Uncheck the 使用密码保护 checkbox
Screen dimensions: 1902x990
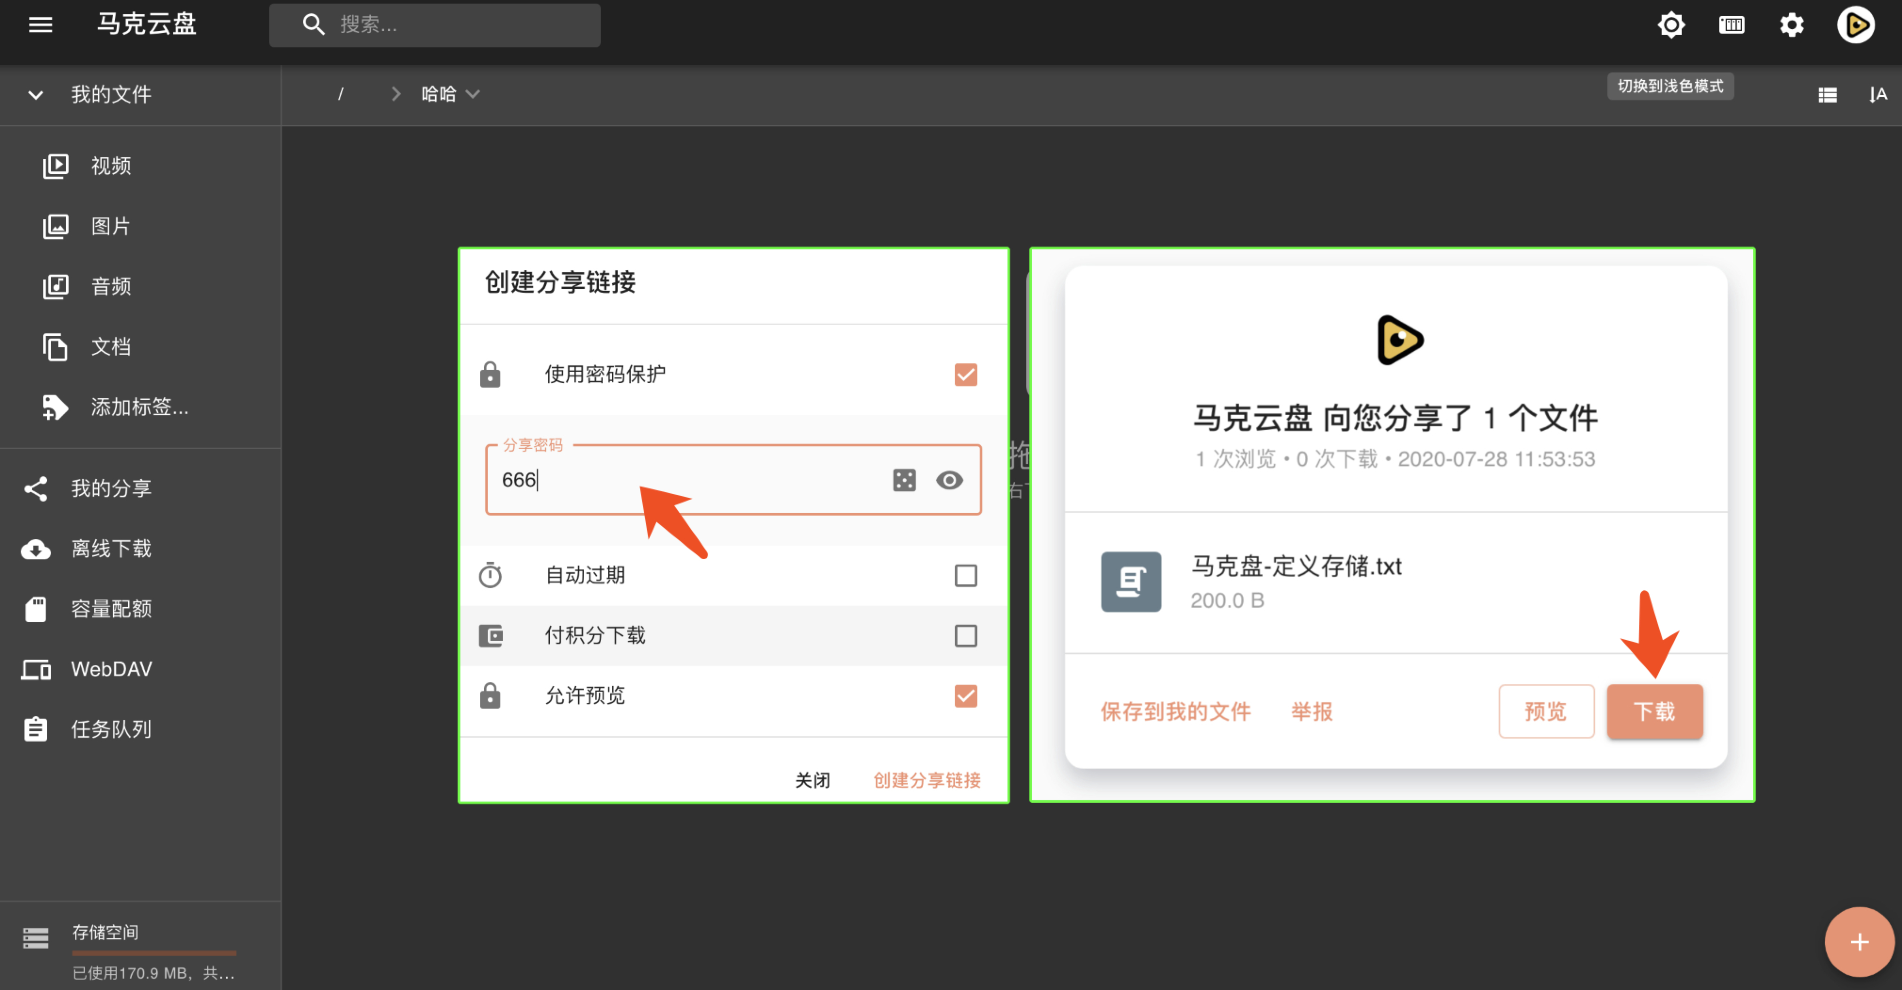tap(965, 375)
